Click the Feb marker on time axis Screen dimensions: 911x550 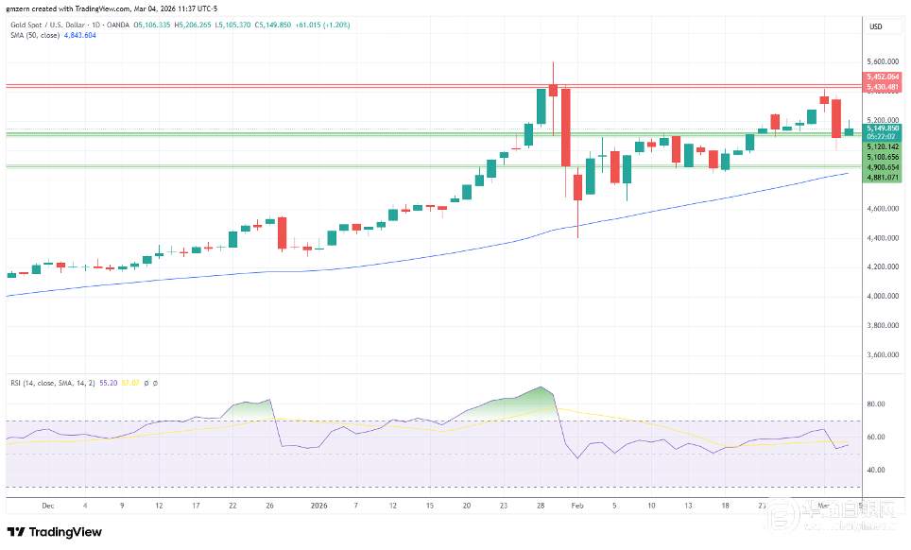(576, 506)
